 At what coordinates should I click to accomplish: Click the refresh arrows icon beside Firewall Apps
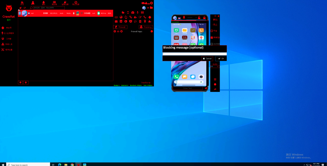pos(118,32)
